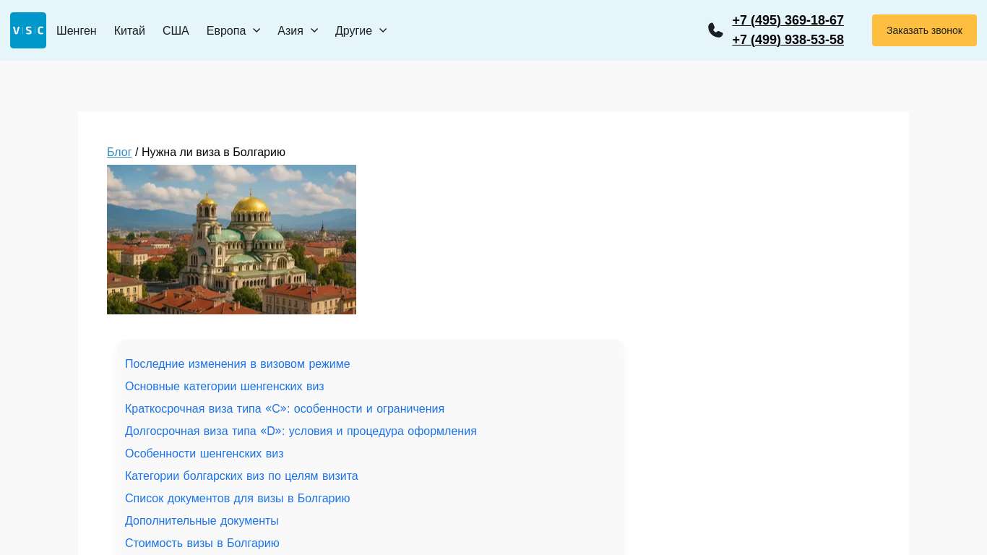Go to Долгосрочная виза типа «D» section
The height and width of the screenshot is (555, 987).
(301, 431)
